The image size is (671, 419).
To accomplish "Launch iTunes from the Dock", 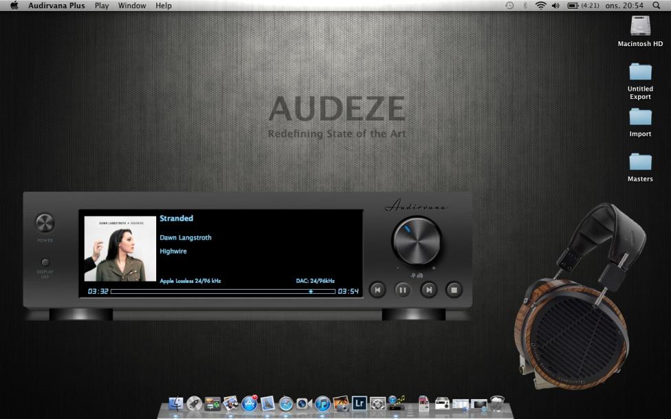I will click(x=322, y=404).
